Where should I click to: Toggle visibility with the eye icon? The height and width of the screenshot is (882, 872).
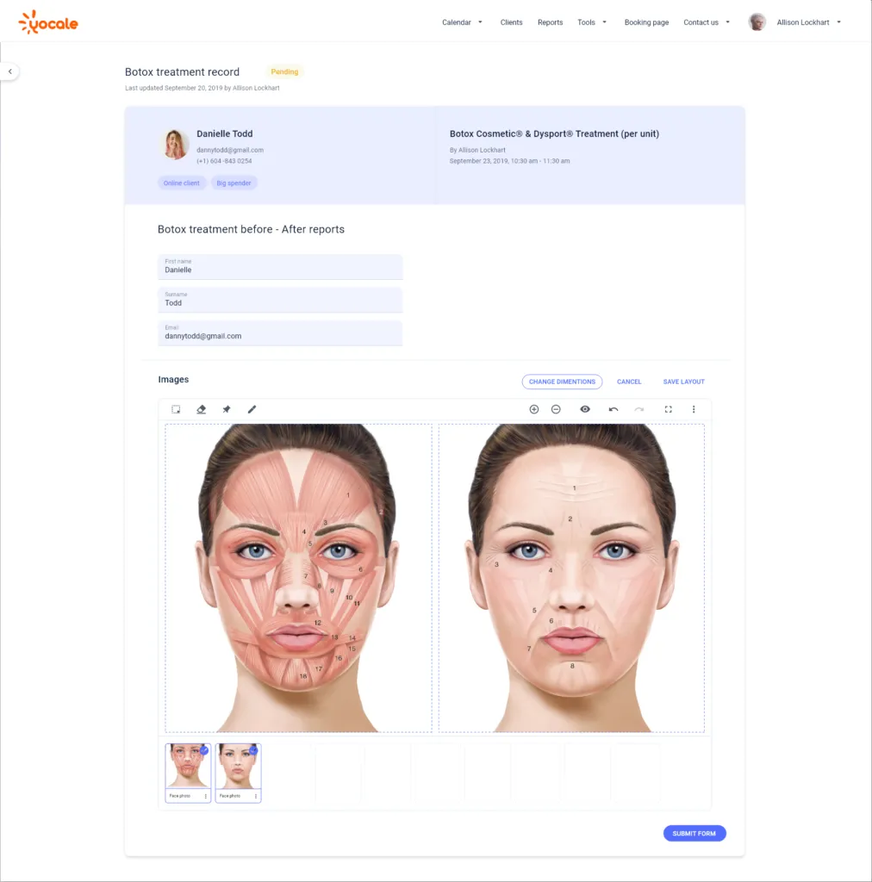tap(585, 409)
